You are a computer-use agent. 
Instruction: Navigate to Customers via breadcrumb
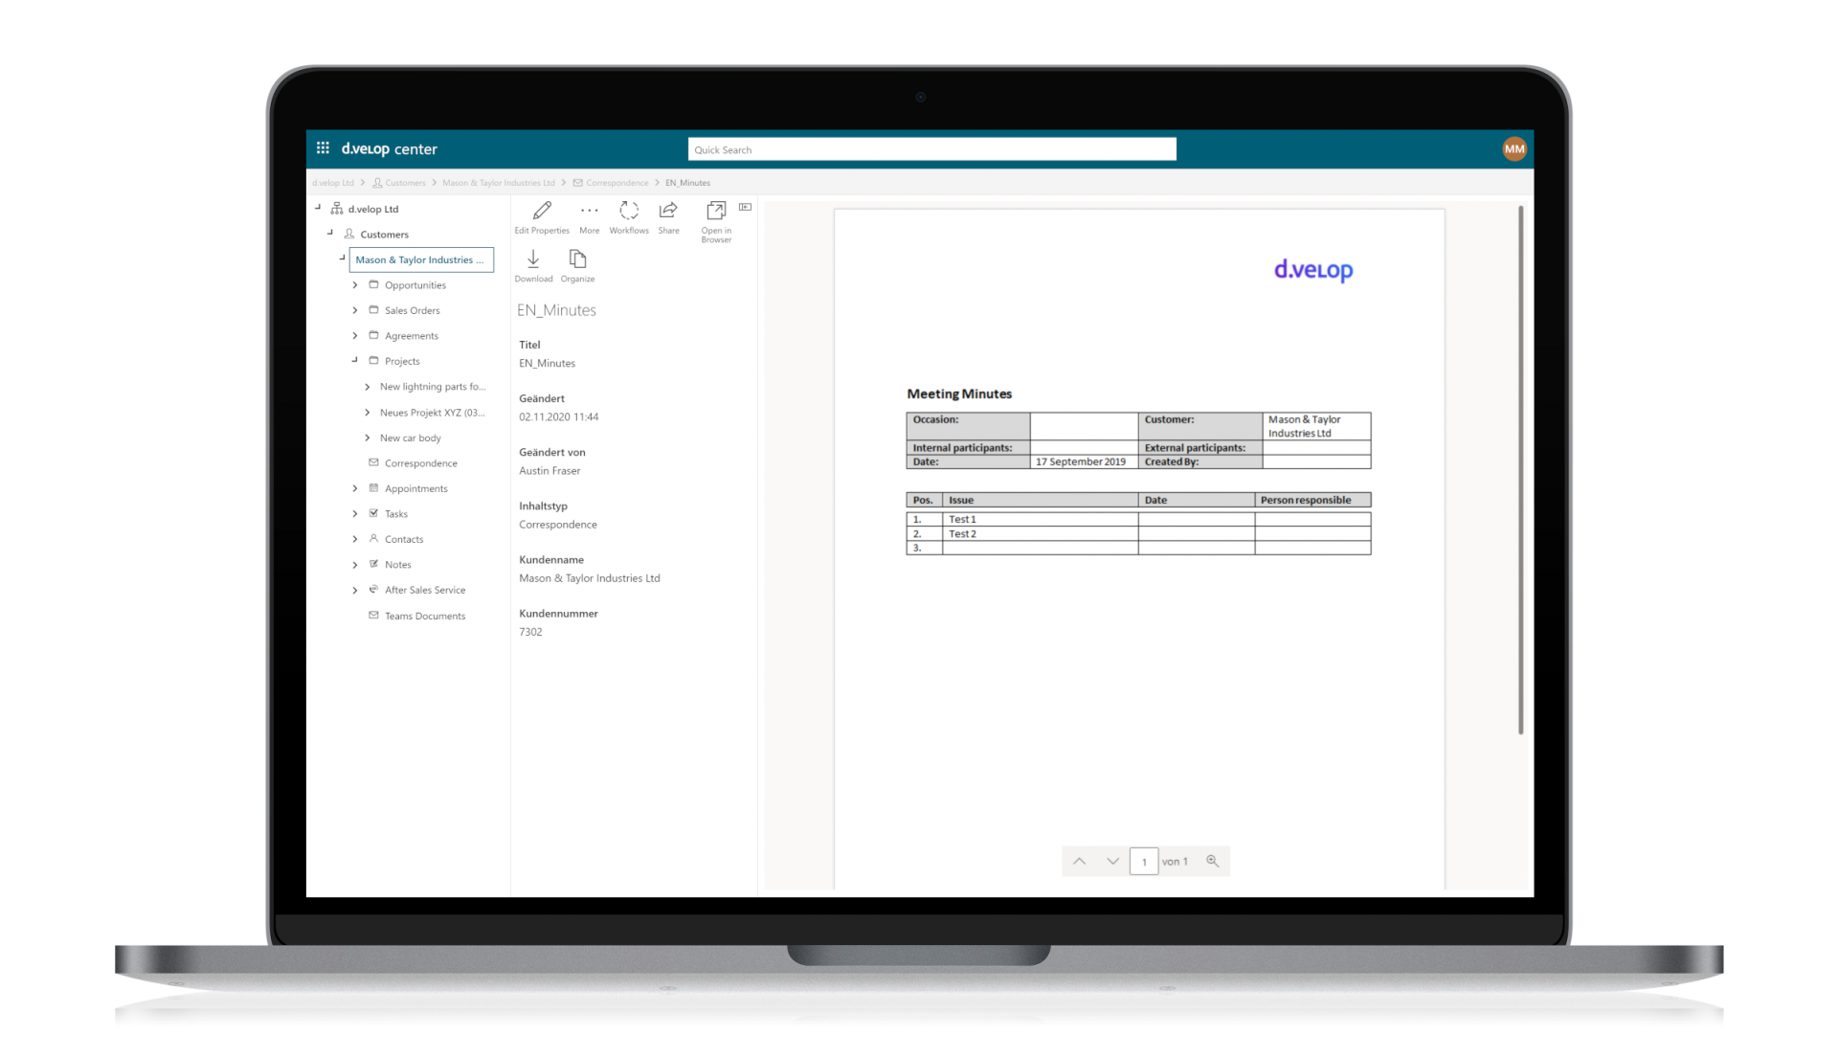click(406, 182)
